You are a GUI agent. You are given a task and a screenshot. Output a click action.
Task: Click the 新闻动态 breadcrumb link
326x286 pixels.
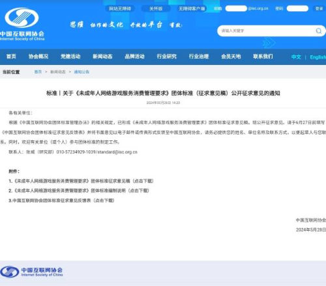[x=58, y=71]
